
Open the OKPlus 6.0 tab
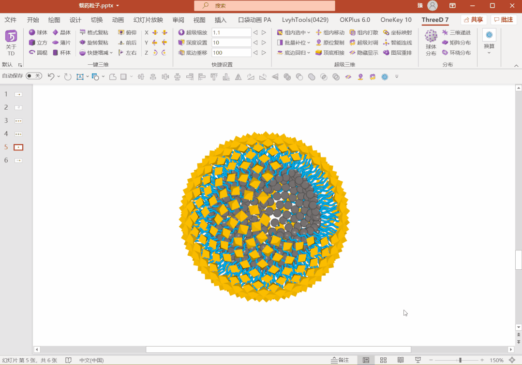coord(355,20)
